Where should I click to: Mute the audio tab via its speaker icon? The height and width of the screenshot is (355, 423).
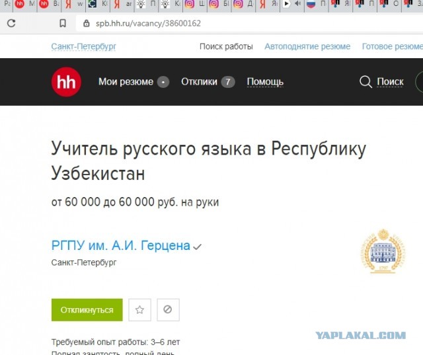coord(298,4)
